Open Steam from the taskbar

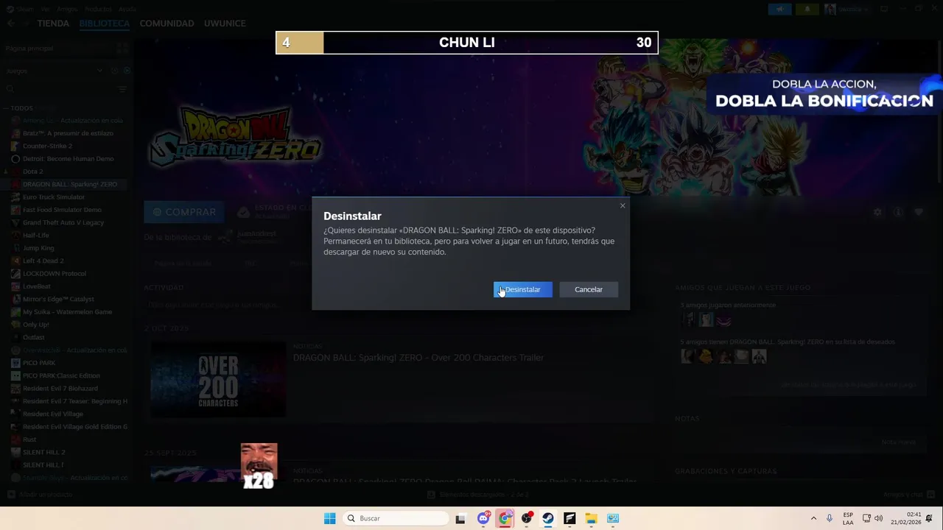[x=548, y=518]
